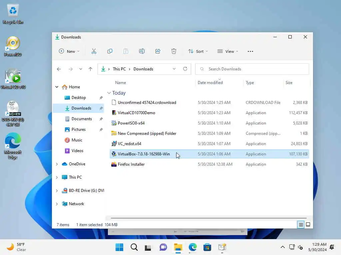
Task: Open Pictures in the navigation pane
Action: coord(79,129)
